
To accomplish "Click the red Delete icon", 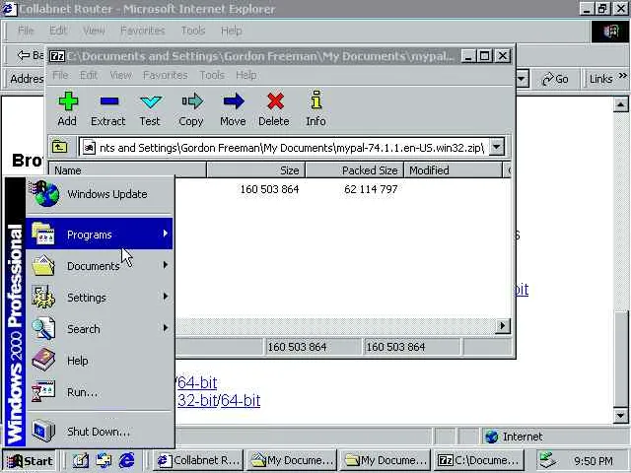I will tap(274, 108).
